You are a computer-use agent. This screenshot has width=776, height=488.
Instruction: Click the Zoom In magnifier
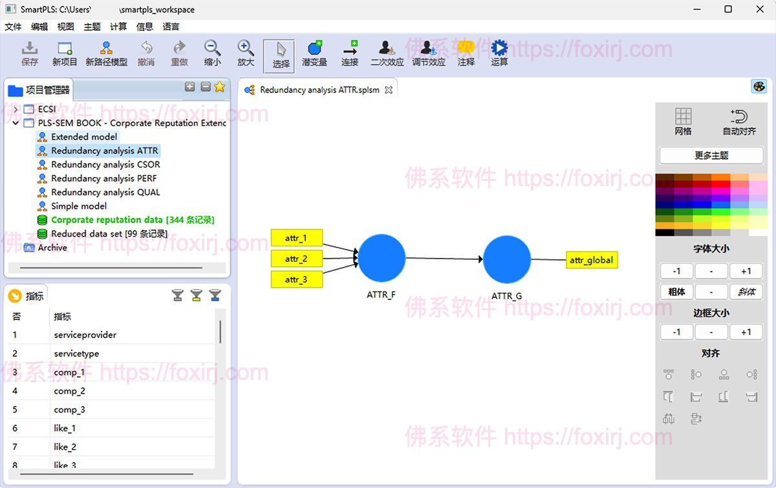click(x=245, y=54)
